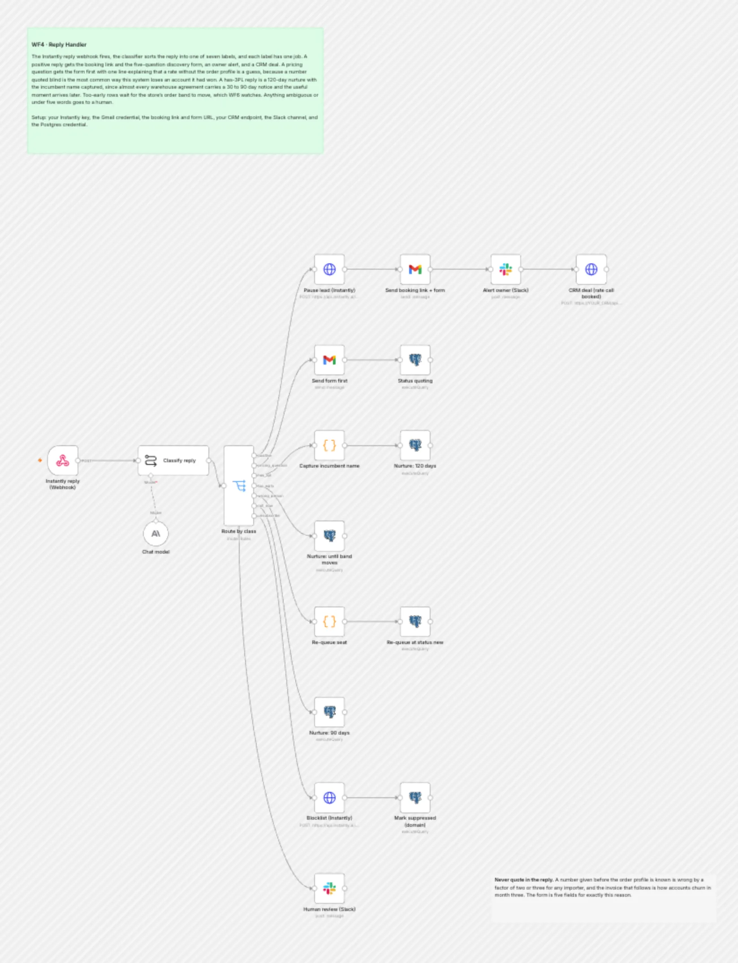Open the Status quoting Postgres node
The width and height of the screenshot is (738, 963).
pos(415,360)
